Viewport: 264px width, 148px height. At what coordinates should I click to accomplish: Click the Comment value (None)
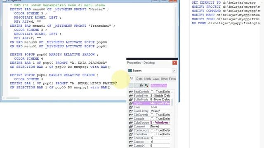pos(154,127)
